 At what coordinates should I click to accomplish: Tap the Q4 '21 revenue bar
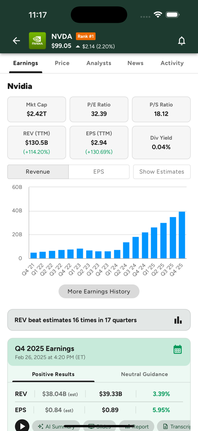coord(34,255)
